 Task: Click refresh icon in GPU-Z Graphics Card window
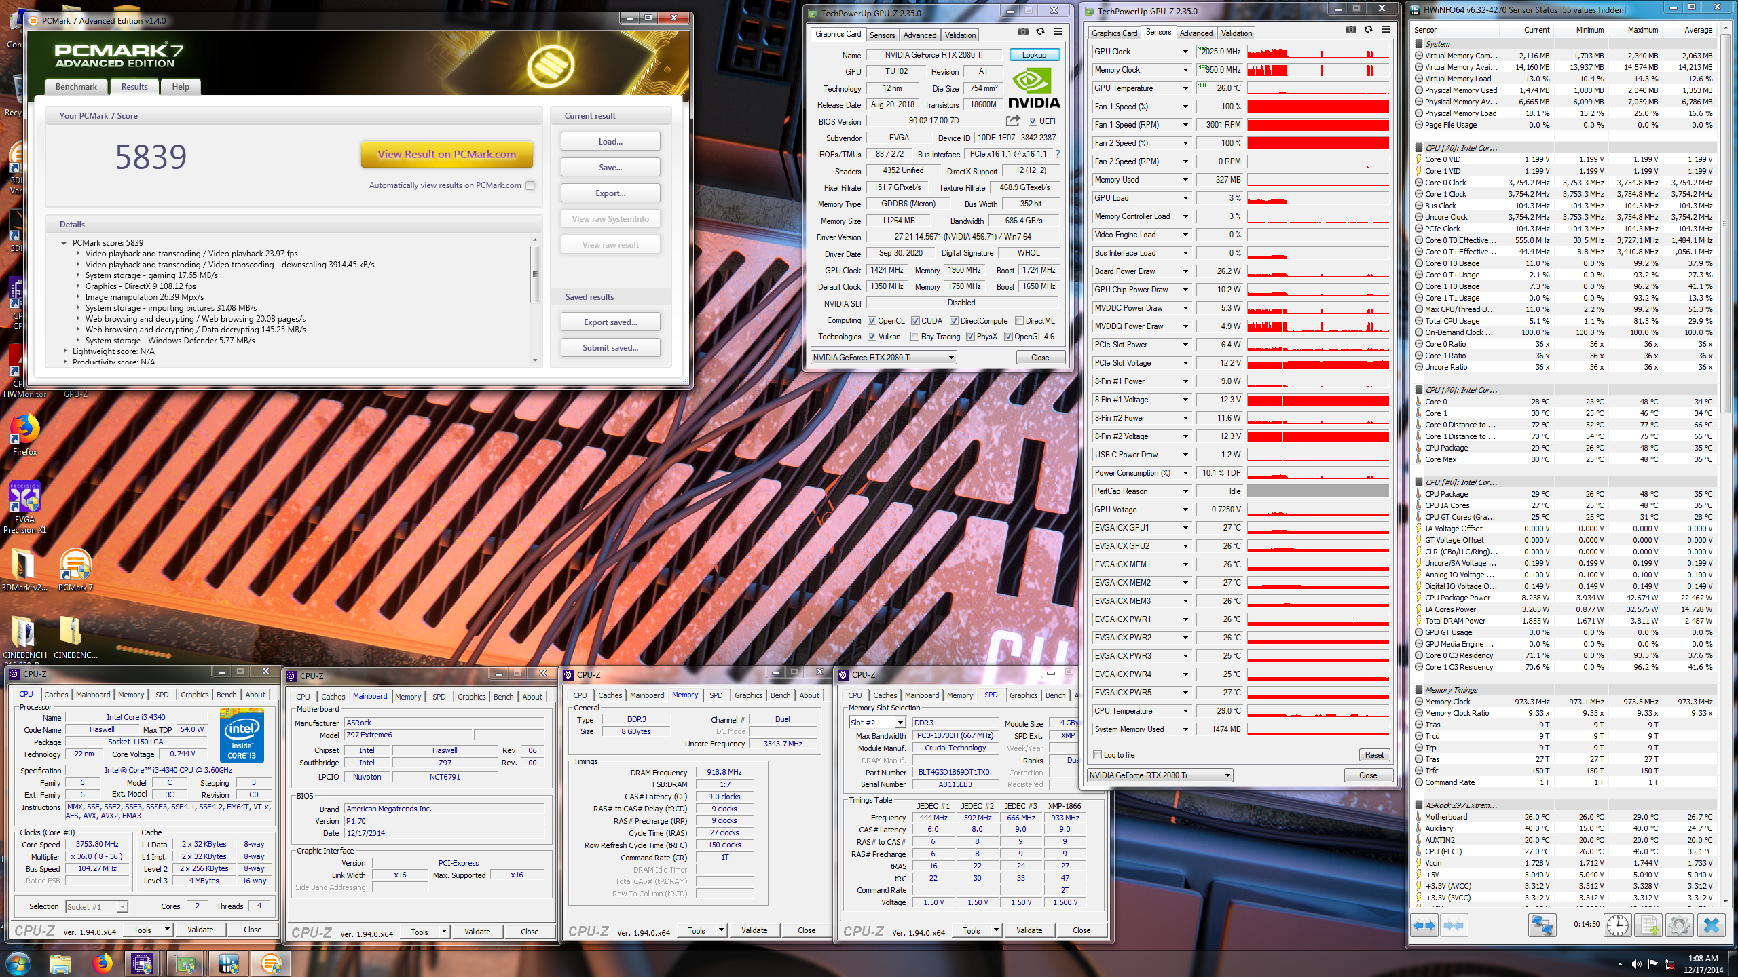[1040, 32]
